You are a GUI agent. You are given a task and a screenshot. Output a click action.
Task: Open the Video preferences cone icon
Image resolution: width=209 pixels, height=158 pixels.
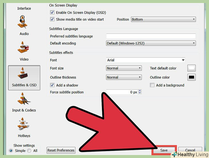[23, 47]
